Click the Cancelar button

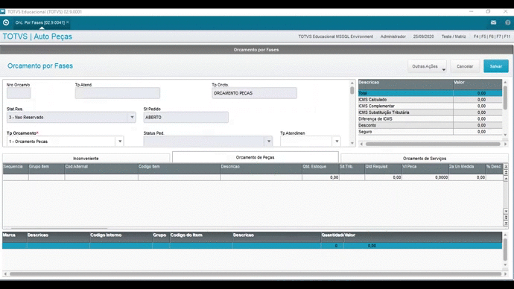coord(465,66)
